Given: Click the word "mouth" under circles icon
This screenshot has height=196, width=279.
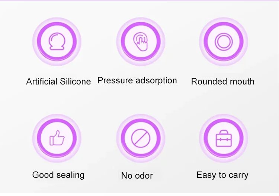Looking at the screenshot, I should tap(243, 82).
